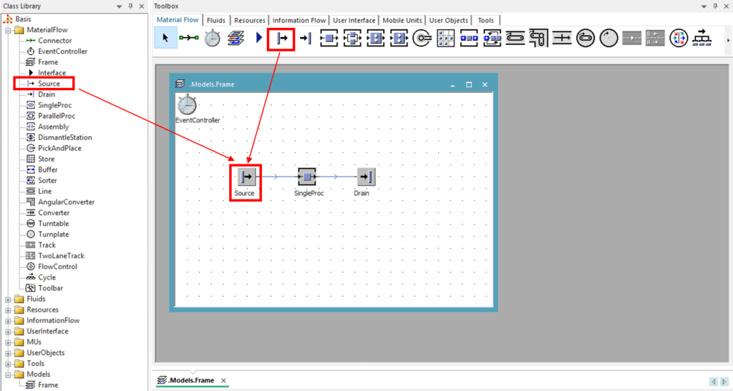Select DismantleStation in the Class Library tree
Screen dimensions: 733x391
(65, 138)
